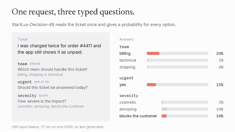Click the cosmetic severity bar
This screenshot has height=132, width=235.
[185, 102]
